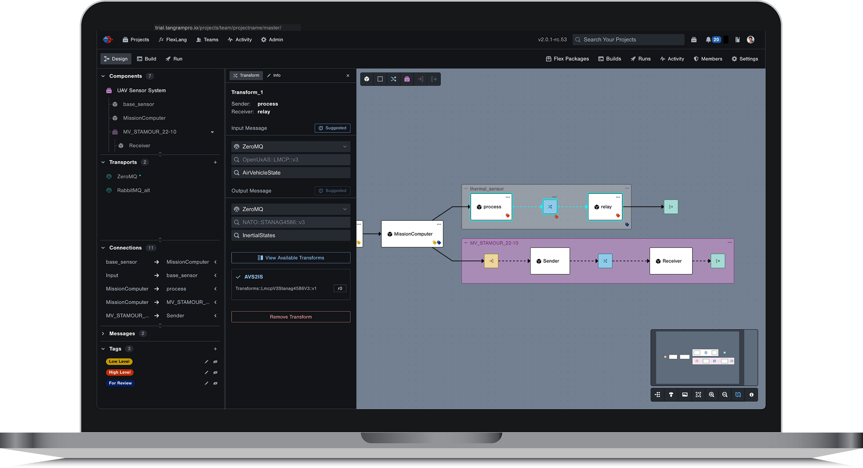Click the info icon on the minimap toolbar
This screenshot has width=863, height=468.
tap(752, 394)
